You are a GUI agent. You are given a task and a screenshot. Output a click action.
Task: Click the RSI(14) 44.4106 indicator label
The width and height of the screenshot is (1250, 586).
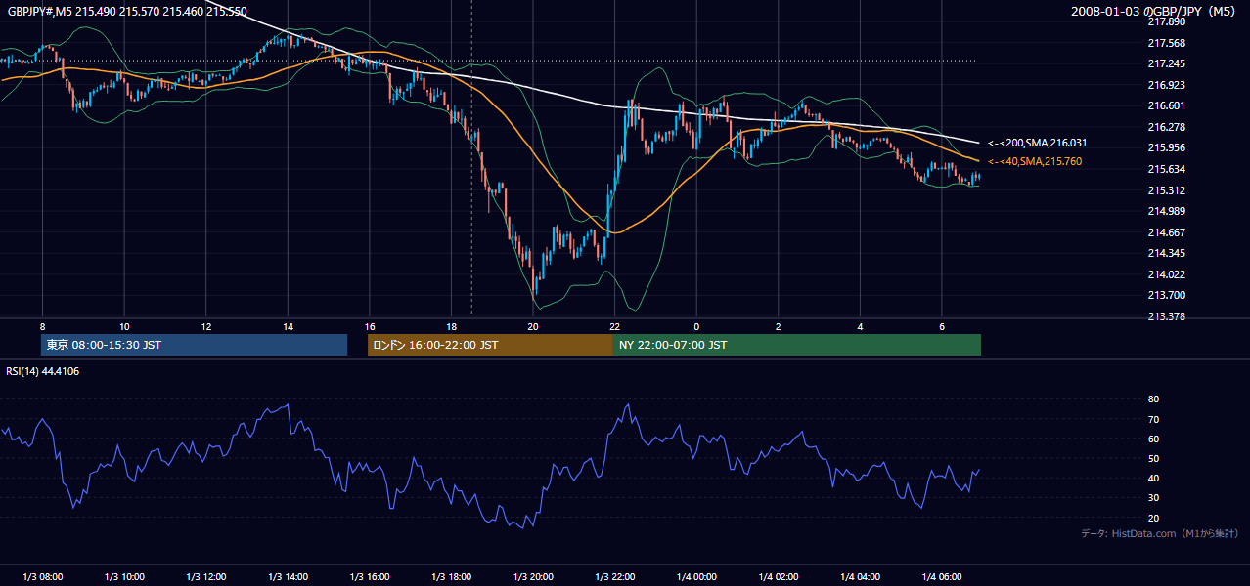(x=43, y=371)
